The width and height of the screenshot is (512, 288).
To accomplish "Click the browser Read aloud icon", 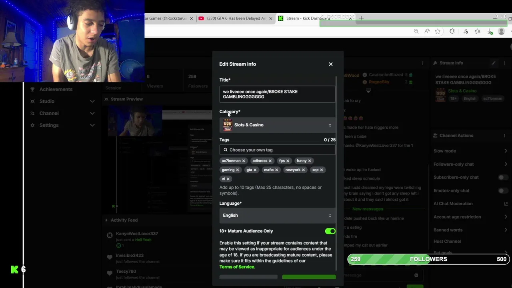I will pyautogui.click(x=427, y=31).
